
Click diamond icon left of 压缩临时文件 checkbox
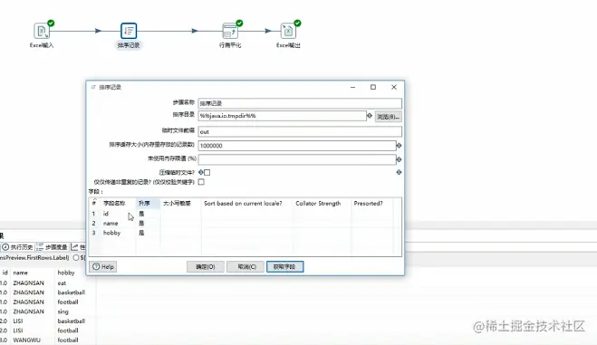point(200,172)
